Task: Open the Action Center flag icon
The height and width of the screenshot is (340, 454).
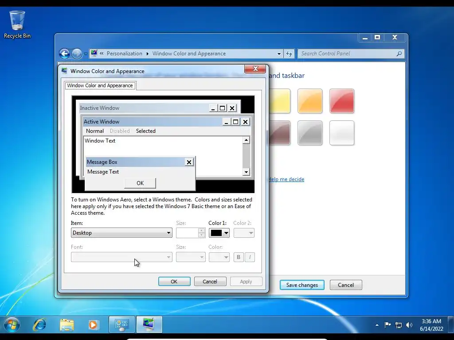Action: tap(387, 325)
